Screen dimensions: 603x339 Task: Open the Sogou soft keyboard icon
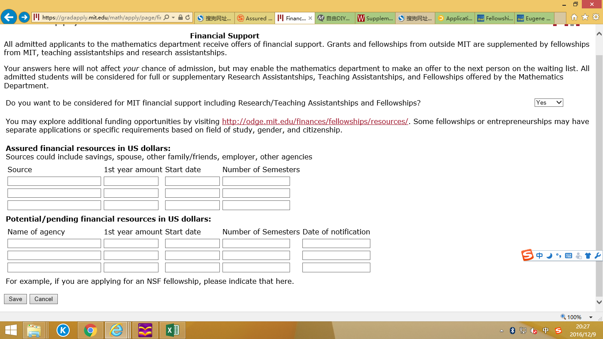point(569,256)
